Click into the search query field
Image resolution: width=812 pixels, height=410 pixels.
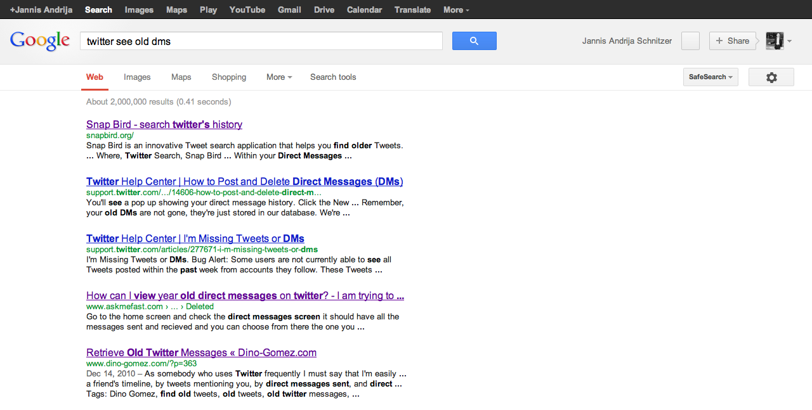click(x=261, y=41)
